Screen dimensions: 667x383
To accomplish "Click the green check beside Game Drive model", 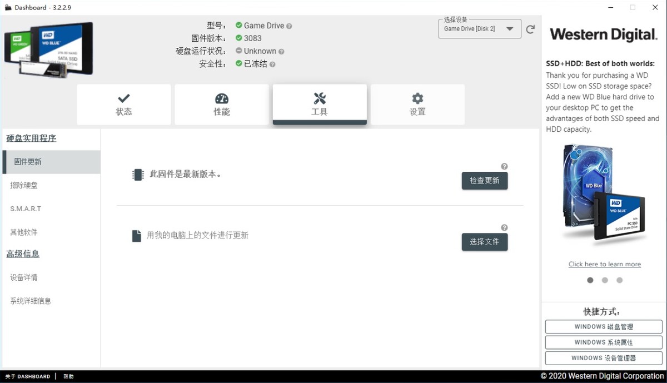I will (x=240, y=25).
